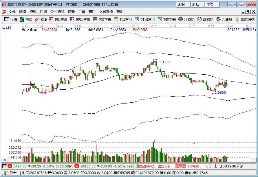Viewport: 258px width, 177px height.
Task: Click the Up=3.1859 value
Action: 72,30
